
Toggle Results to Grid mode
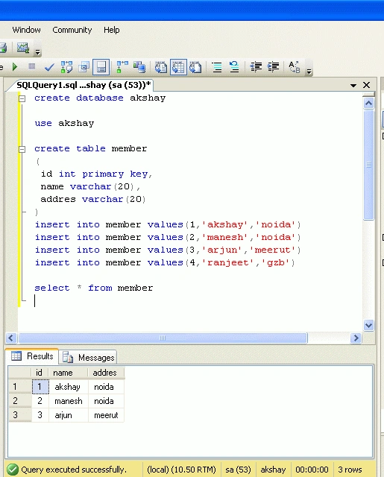pyautogui.click(x=178, y=67)
